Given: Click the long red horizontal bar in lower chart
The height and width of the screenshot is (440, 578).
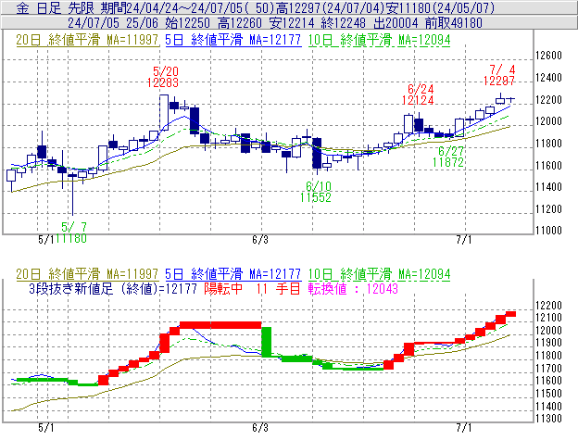Looking at the screenshot, I should (220, 325).
